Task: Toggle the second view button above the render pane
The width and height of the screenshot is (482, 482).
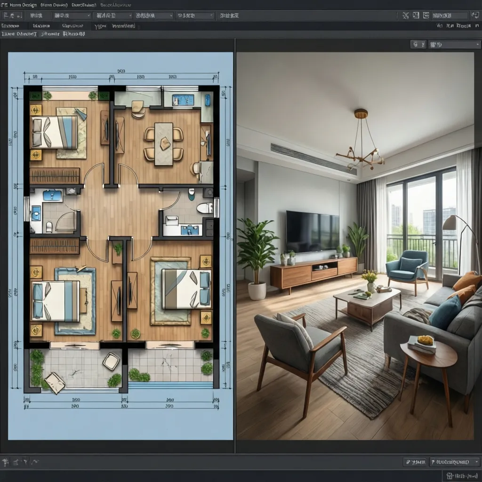Action: tap(423, 44)
